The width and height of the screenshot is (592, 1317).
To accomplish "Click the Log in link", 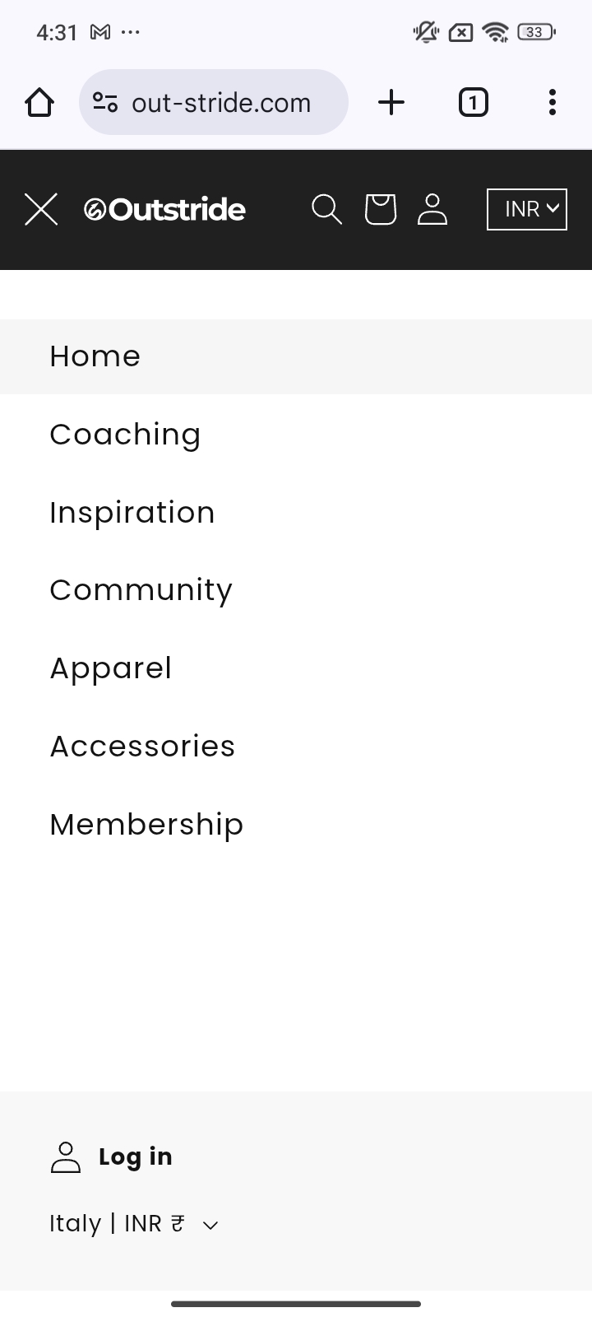I will pyautogui.click(x=135, y=1156).
